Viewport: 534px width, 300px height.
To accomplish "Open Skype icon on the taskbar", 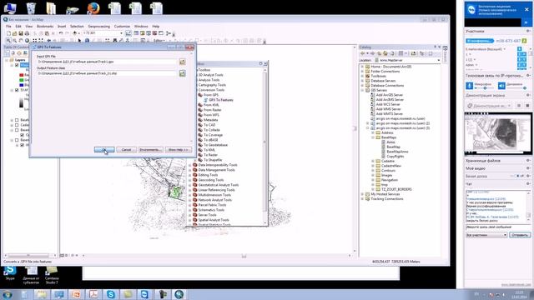I will click(111, 294).
